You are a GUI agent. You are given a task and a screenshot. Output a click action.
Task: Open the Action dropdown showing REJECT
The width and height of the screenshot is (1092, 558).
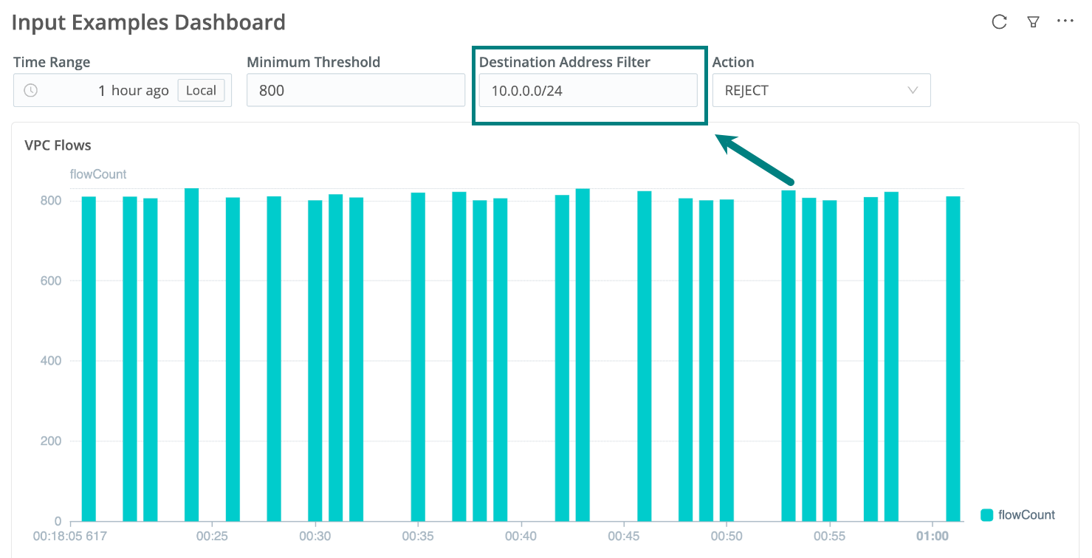[x=812, y=91]
